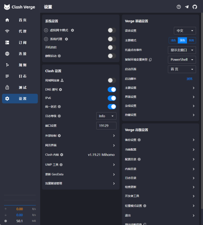Show info icon for 备份设置
Viewport: 203px width, 225px height.
tap(139, 140)
